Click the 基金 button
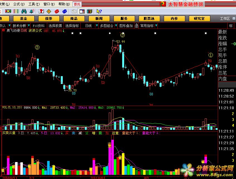 24,19
